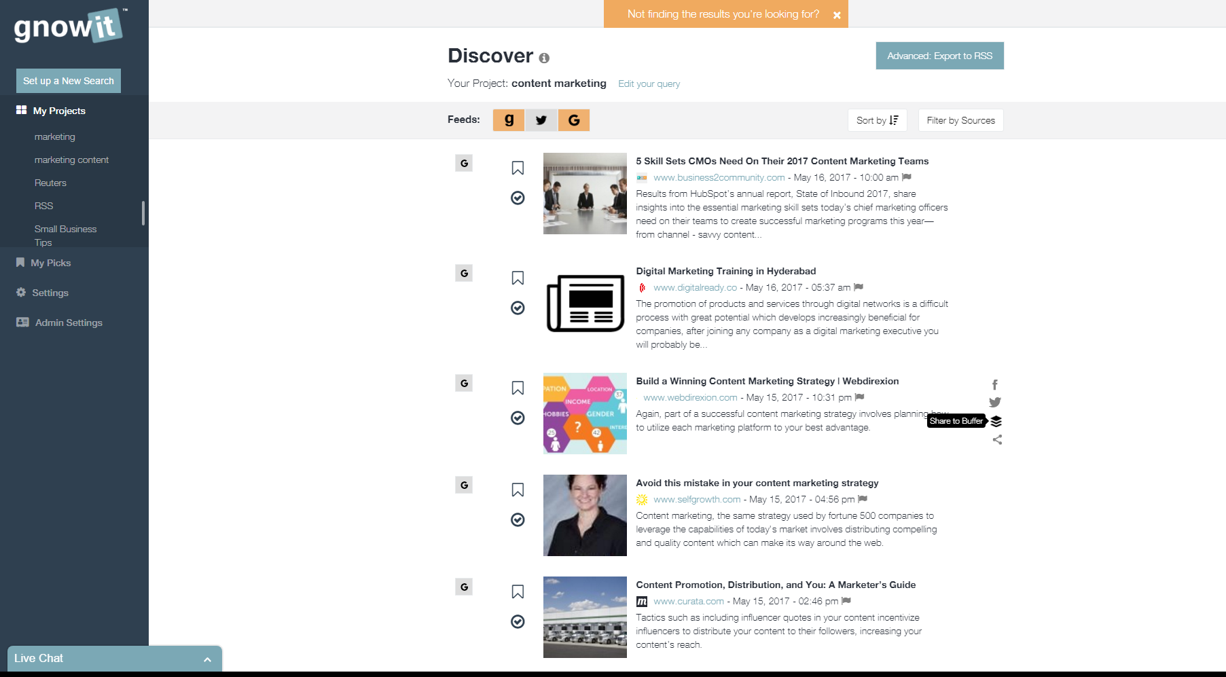
Task: Visit www.digitalready.co source link
Action: (x=695, y=287)
